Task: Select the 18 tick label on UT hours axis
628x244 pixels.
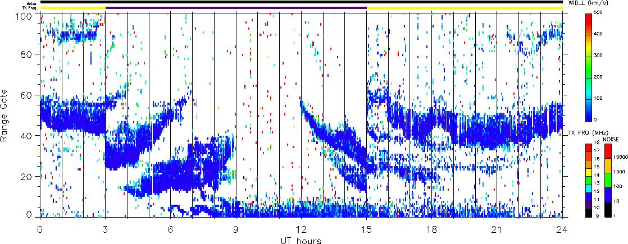Action: point(431,230)
